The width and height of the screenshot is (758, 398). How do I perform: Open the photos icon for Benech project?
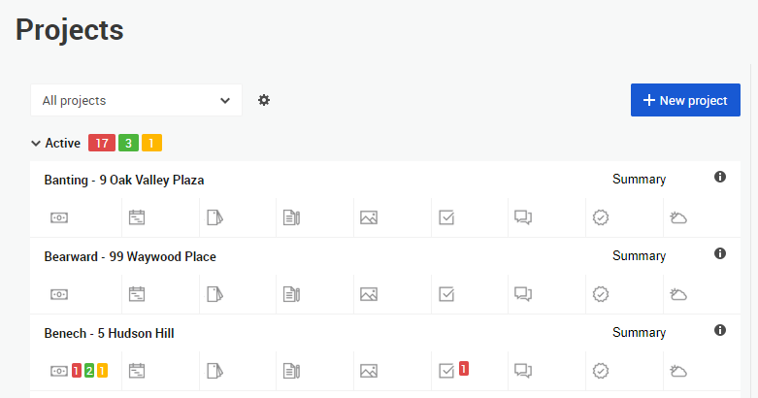pos(369,371)
